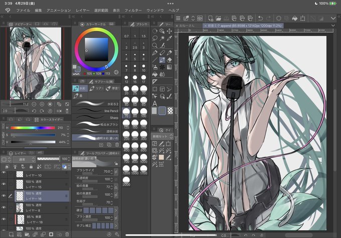This screenshot has width=341, height=238.
Task: Select the Zoom magnifier tool
Action: pos(155,45)
